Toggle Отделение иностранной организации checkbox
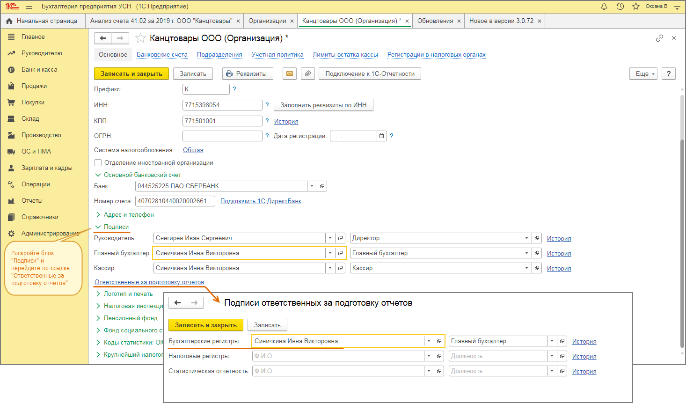This screenshot has width=686, height=404. (x=98, y=163)
